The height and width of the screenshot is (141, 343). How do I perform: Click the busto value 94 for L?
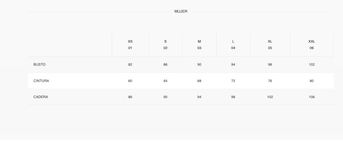tap(233, 65)
